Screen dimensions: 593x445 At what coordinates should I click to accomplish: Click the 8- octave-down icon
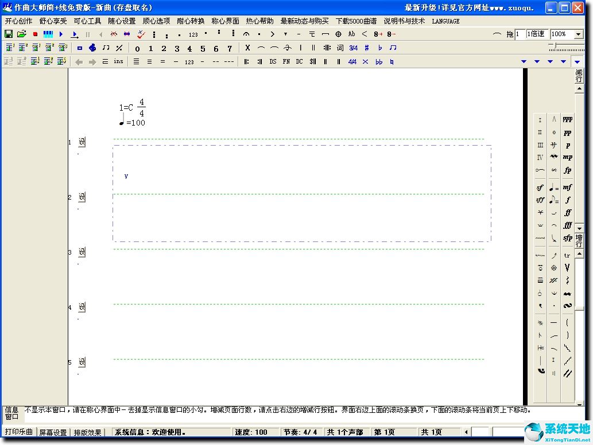coord(391,34)
